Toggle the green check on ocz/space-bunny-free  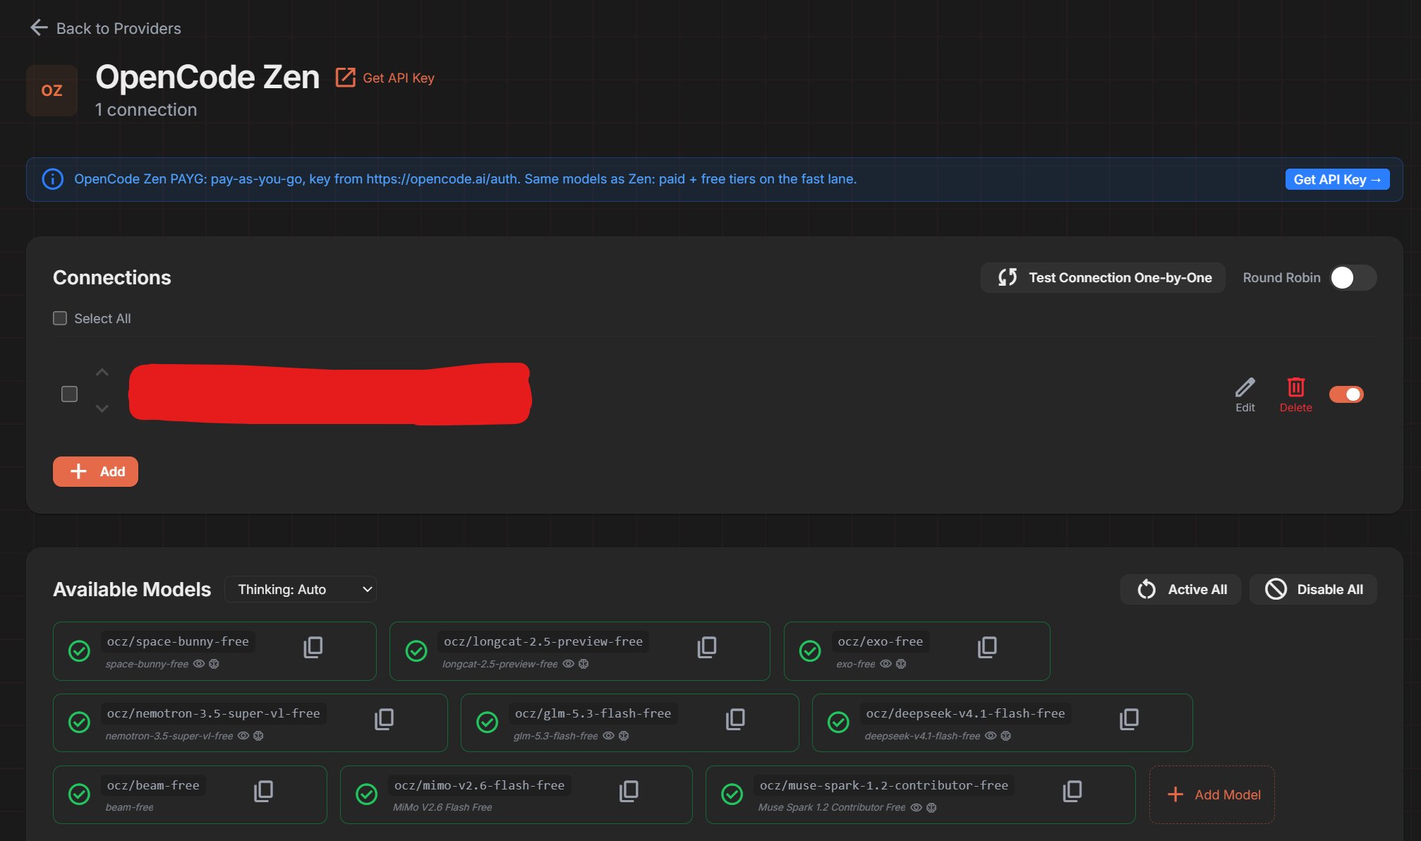(x=79, y=651)
